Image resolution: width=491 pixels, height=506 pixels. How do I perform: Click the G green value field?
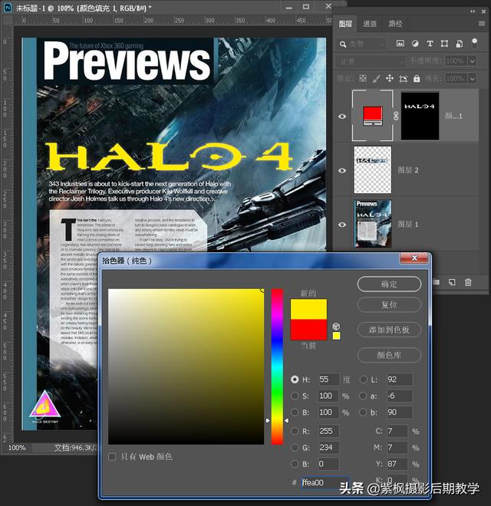[328, 447]
